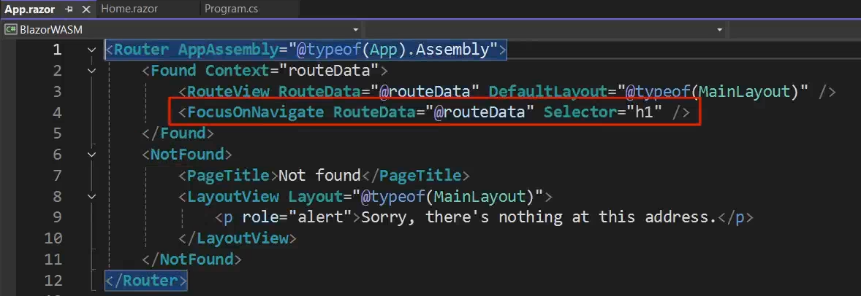Select the App.razor tab
This screenshot has height=296, width=861.
tap(29, 9)
